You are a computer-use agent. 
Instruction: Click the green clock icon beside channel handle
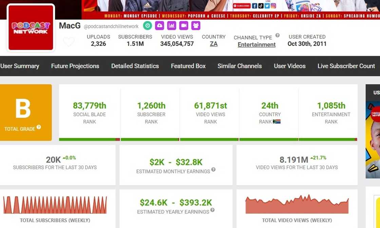pos(147,25)
